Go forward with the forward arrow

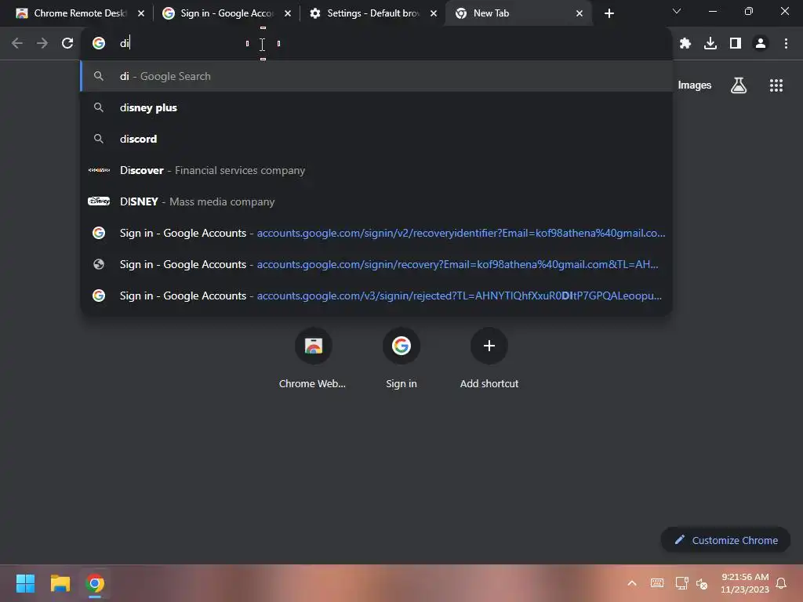tap(42, 44)
